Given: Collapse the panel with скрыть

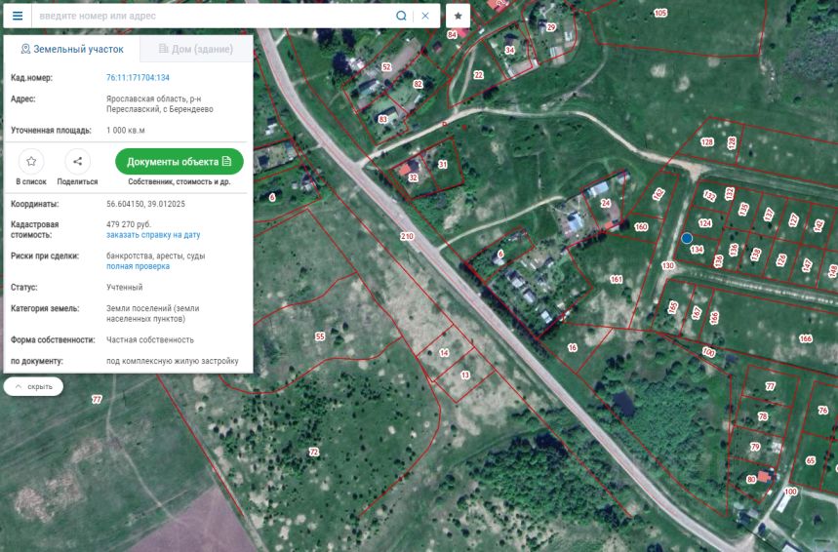Looking at the screenshot, I should point(33,386).
